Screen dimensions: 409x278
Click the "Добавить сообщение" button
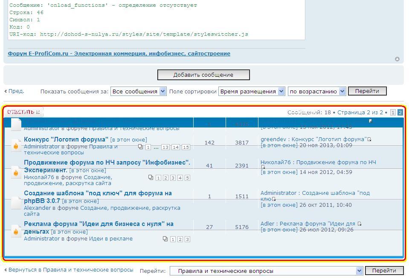click(x=203, y=75)
